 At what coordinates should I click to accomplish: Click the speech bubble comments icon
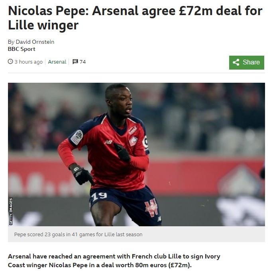click(75, 62)
